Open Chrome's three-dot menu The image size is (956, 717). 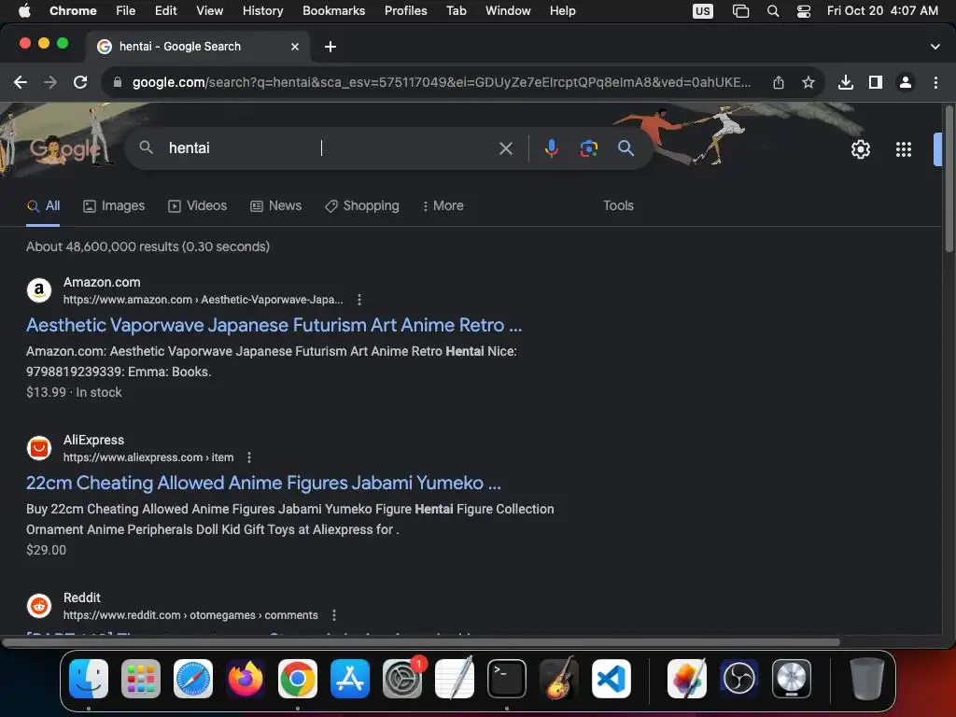pos(935,82)
